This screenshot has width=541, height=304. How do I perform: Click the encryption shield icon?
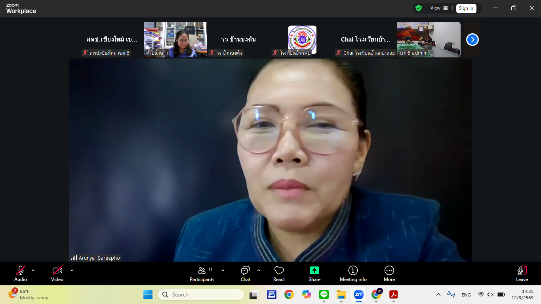pyautogui.click(x=419, y=8)
